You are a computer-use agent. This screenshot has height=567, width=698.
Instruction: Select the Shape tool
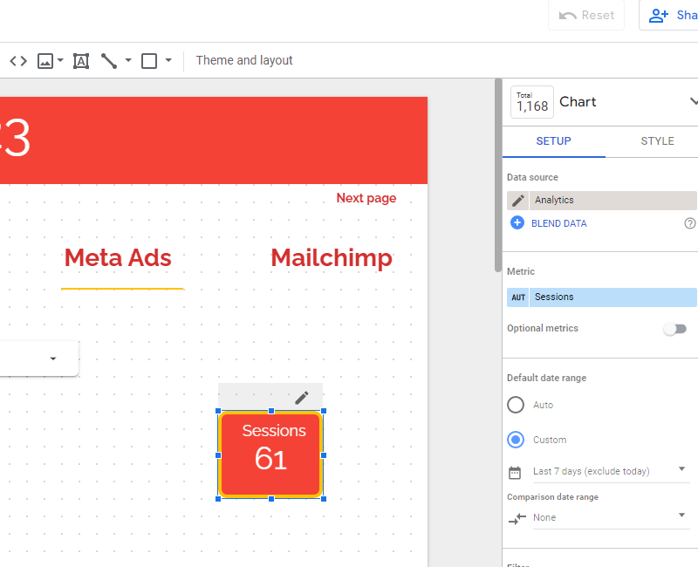point(148,60)
